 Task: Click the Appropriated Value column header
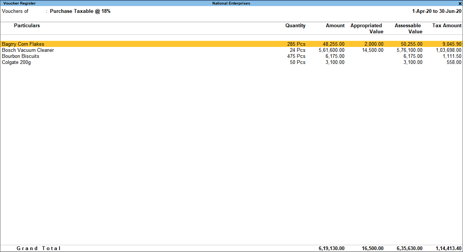tap(367, 28)
